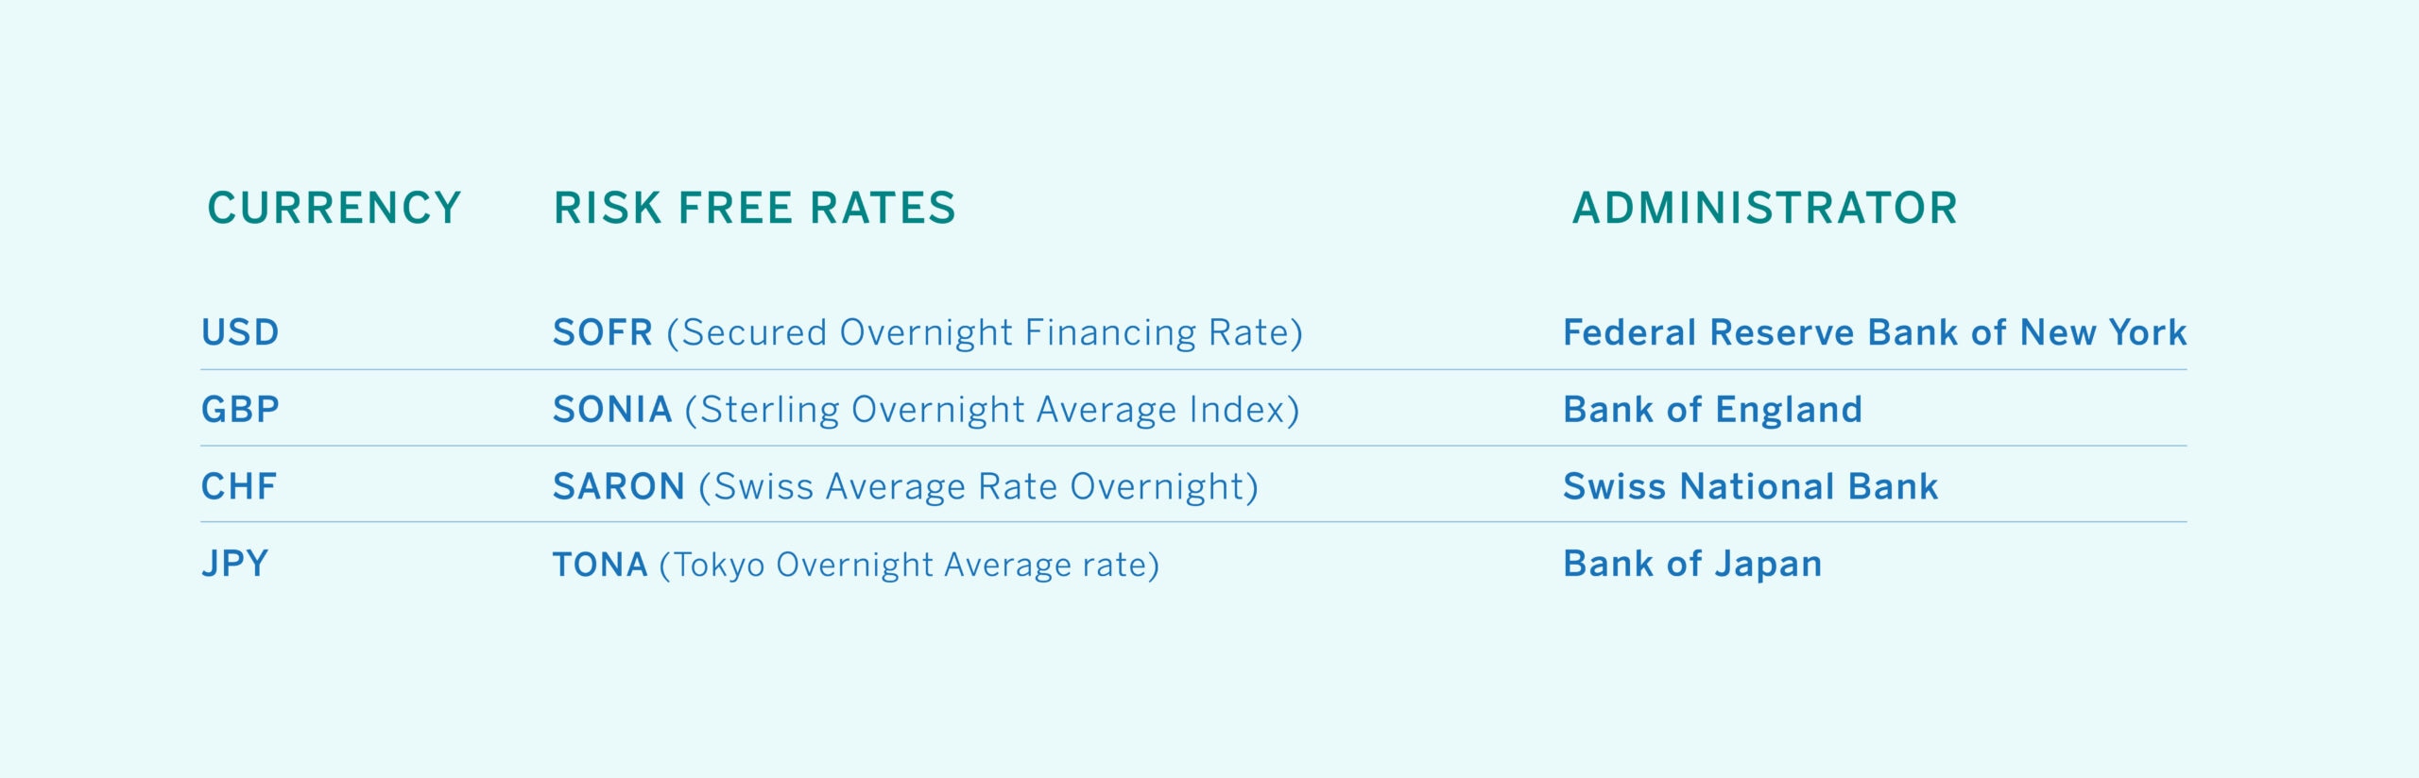Select the JPY currency cell
The width and height of the screenshot is (2419, 778).
pyautogui.click(x=235, y=564)
